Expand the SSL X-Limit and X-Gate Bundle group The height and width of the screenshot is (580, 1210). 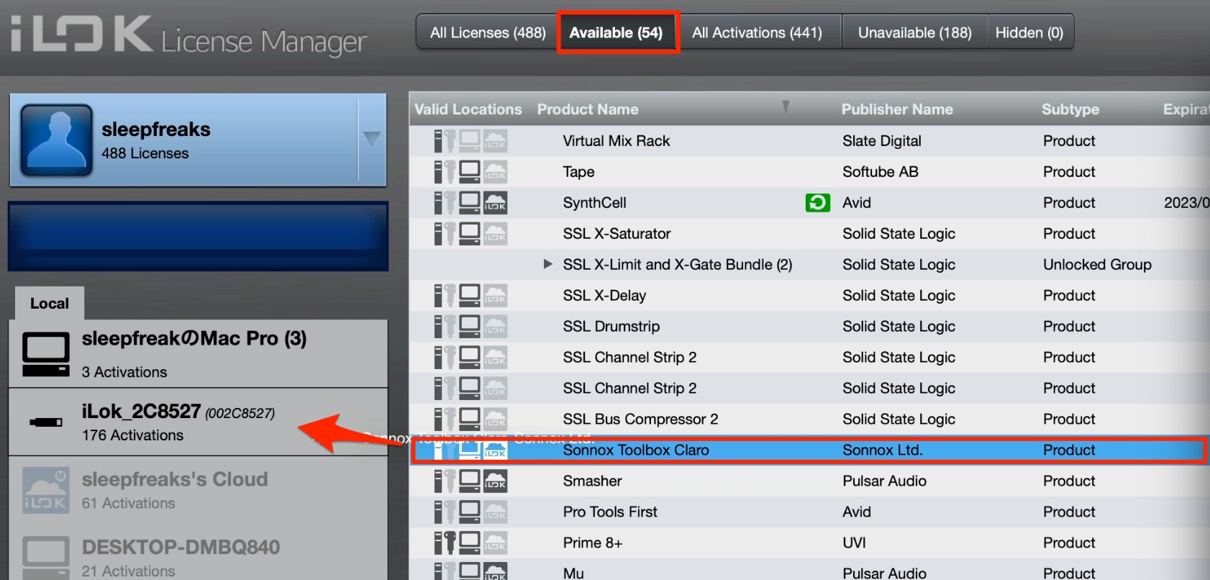point(548,264)
